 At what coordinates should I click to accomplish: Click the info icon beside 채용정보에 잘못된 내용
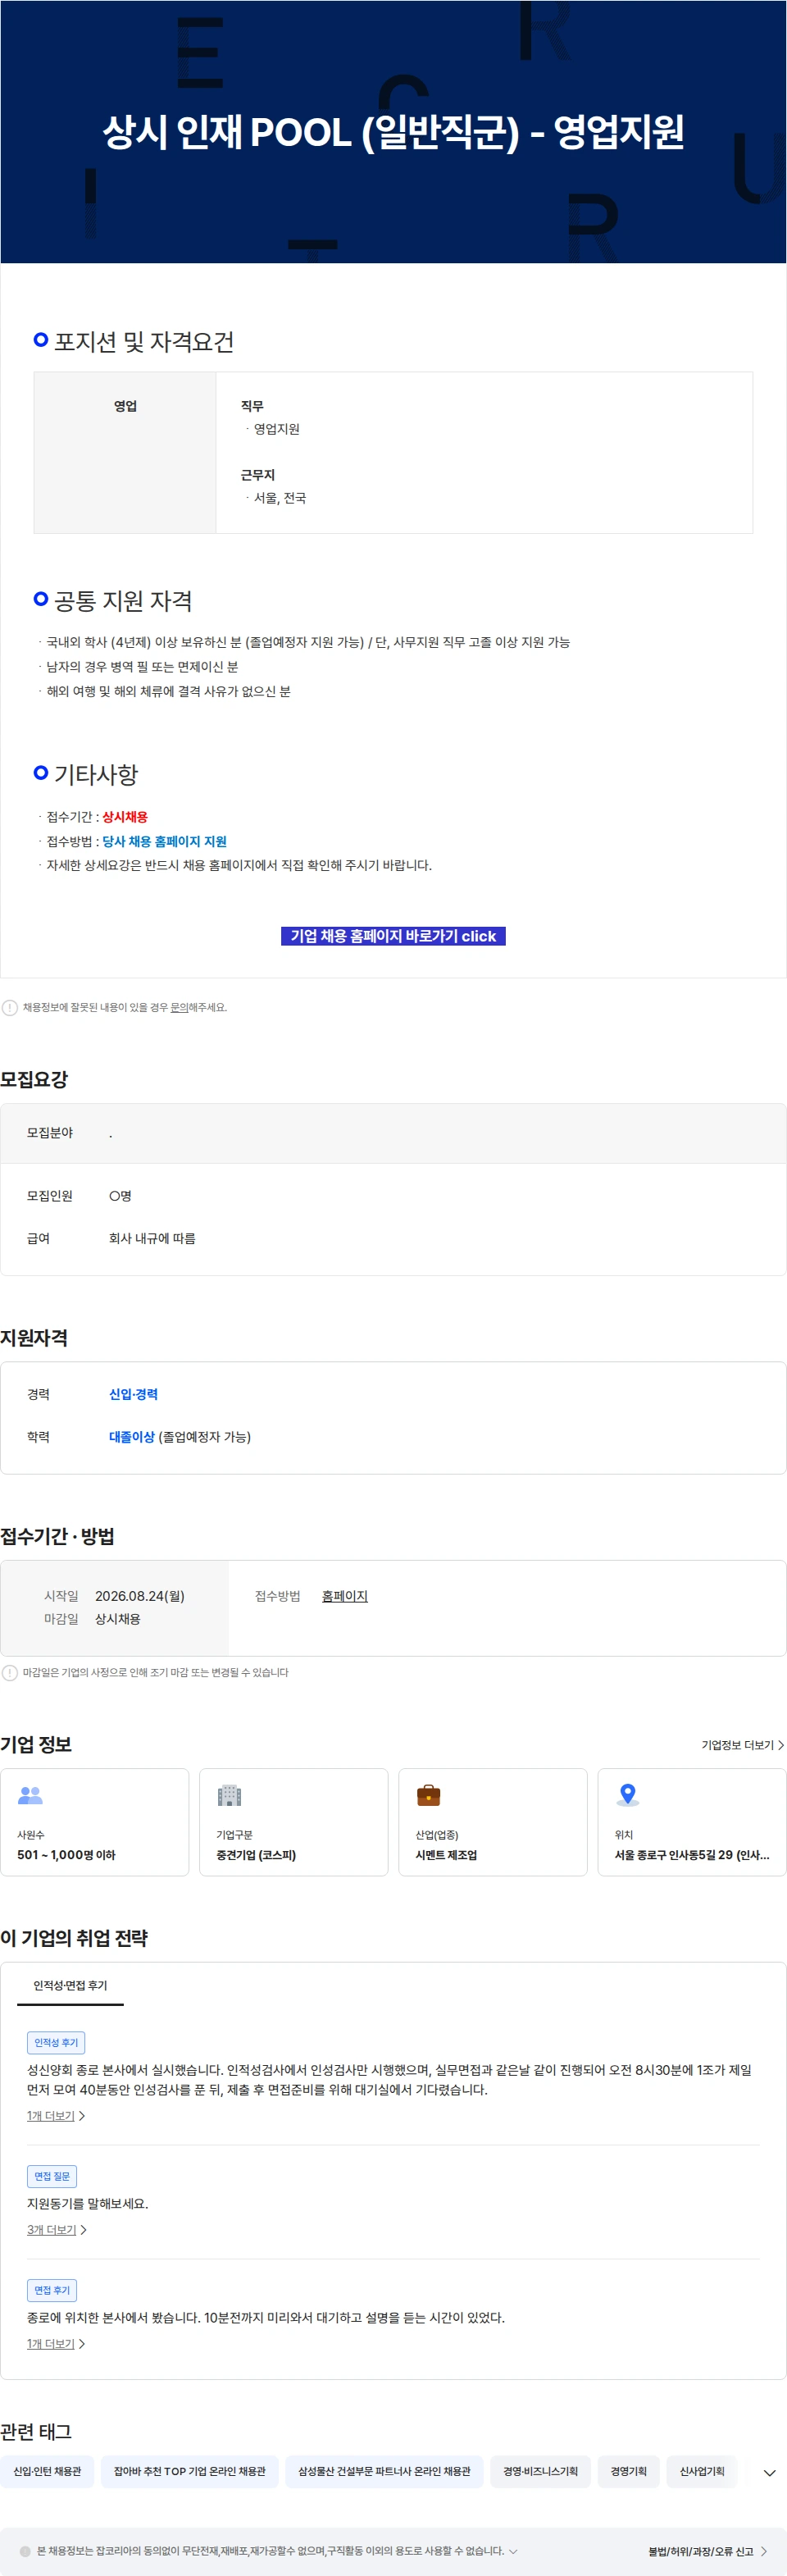[x=10, y=1007]
